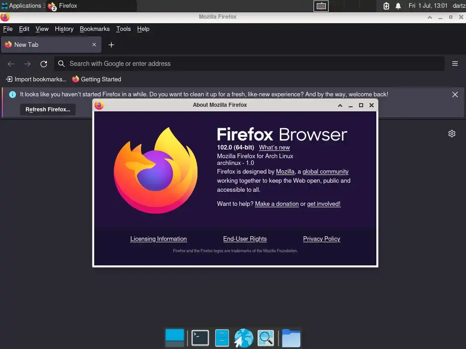Open the global community link

pyautogui.click(x=325, y=171)
